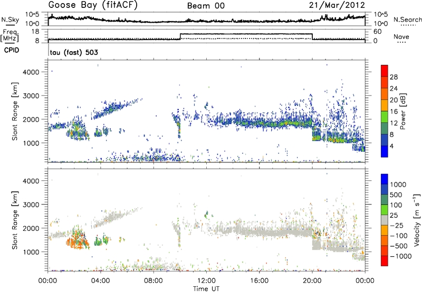Click the 'Power [dB]' color bar label
422x292 pixels.
(x=402, y=111)
